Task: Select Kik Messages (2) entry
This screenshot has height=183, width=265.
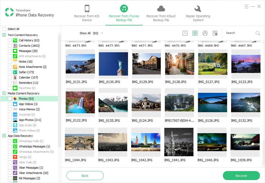Action: click(29, 178)
